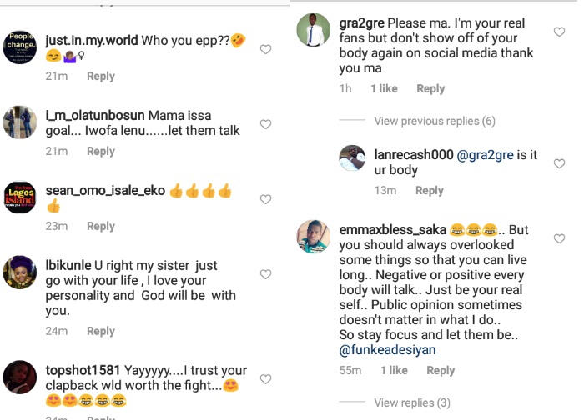Tap the heart next to gra2gre's comment

pyautogui.click(x=559, y=32)
